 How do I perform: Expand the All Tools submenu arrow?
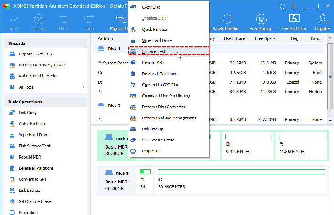tap(83, 87)
